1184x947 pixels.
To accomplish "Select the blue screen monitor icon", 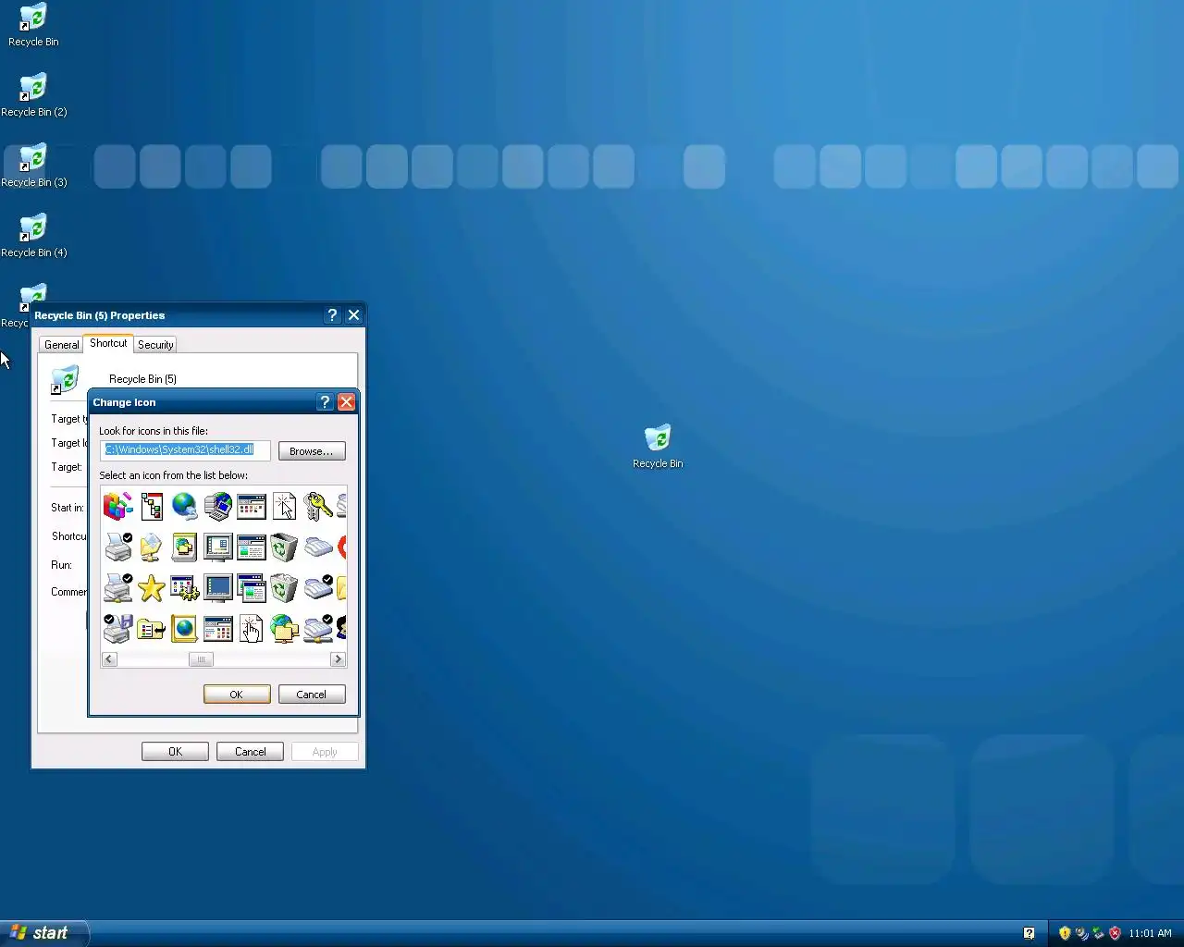I will pos(217,588).
